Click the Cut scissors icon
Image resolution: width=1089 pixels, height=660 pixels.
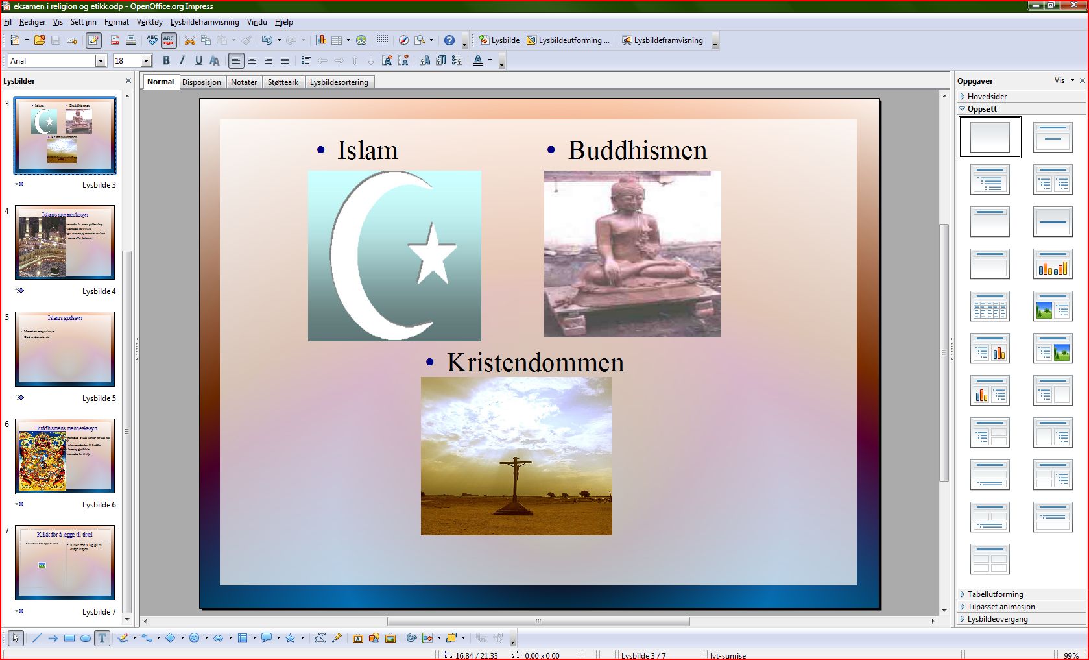[189, 40]
